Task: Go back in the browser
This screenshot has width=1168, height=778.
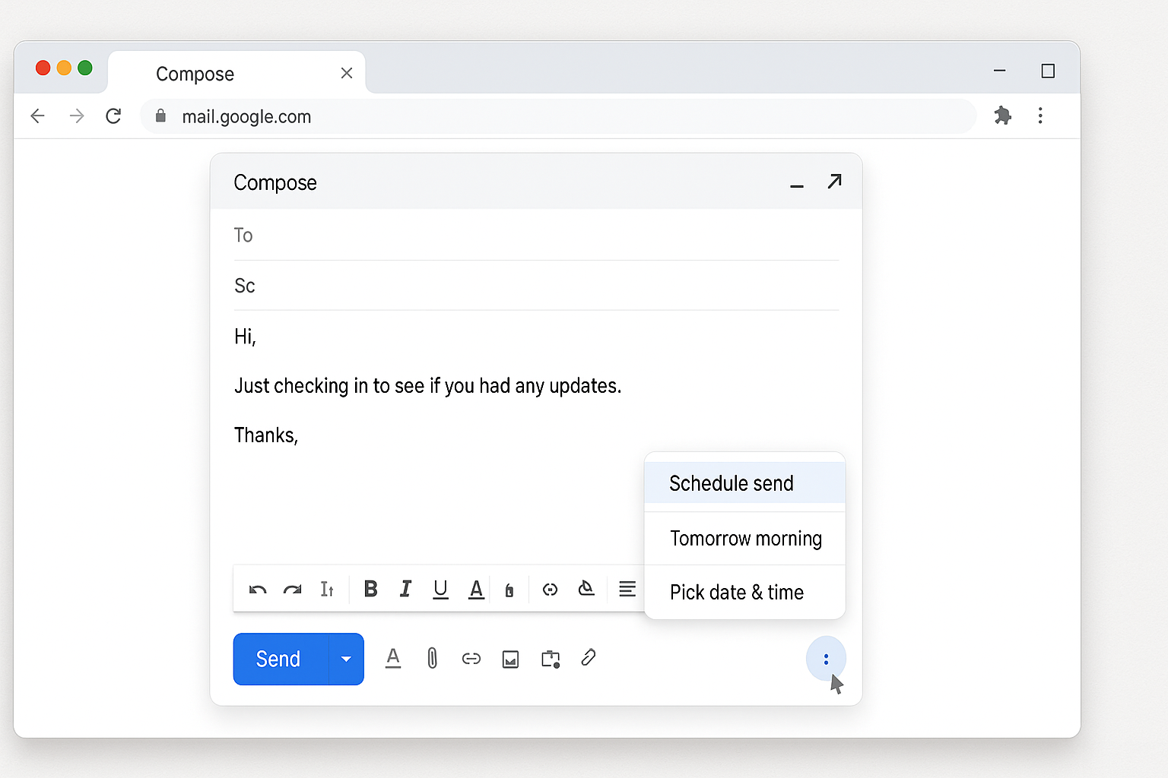Action: coord(37,116)
